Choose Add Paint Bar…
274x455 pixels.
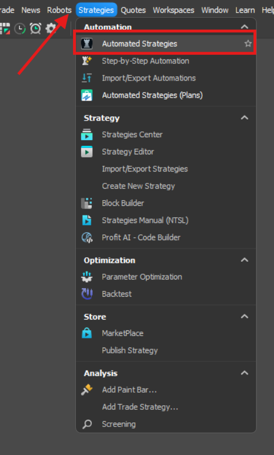click(x=166, y=390)
